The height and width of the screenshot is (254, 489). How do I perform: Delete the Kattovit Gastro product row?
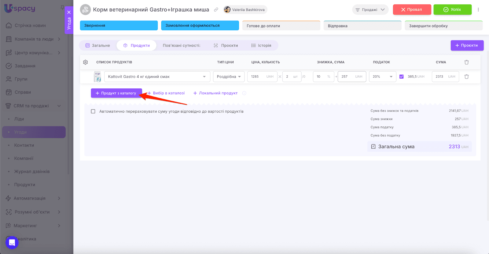466,77
